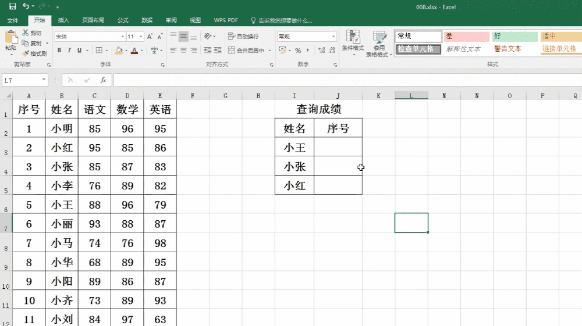Switch to the 公式 tab
The height and width of the screenshot is (326, 582).
(x=123, y=20)
